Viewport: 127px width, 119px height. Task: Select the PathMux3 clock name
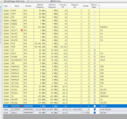pyautogui.click(x=15, y=76)
